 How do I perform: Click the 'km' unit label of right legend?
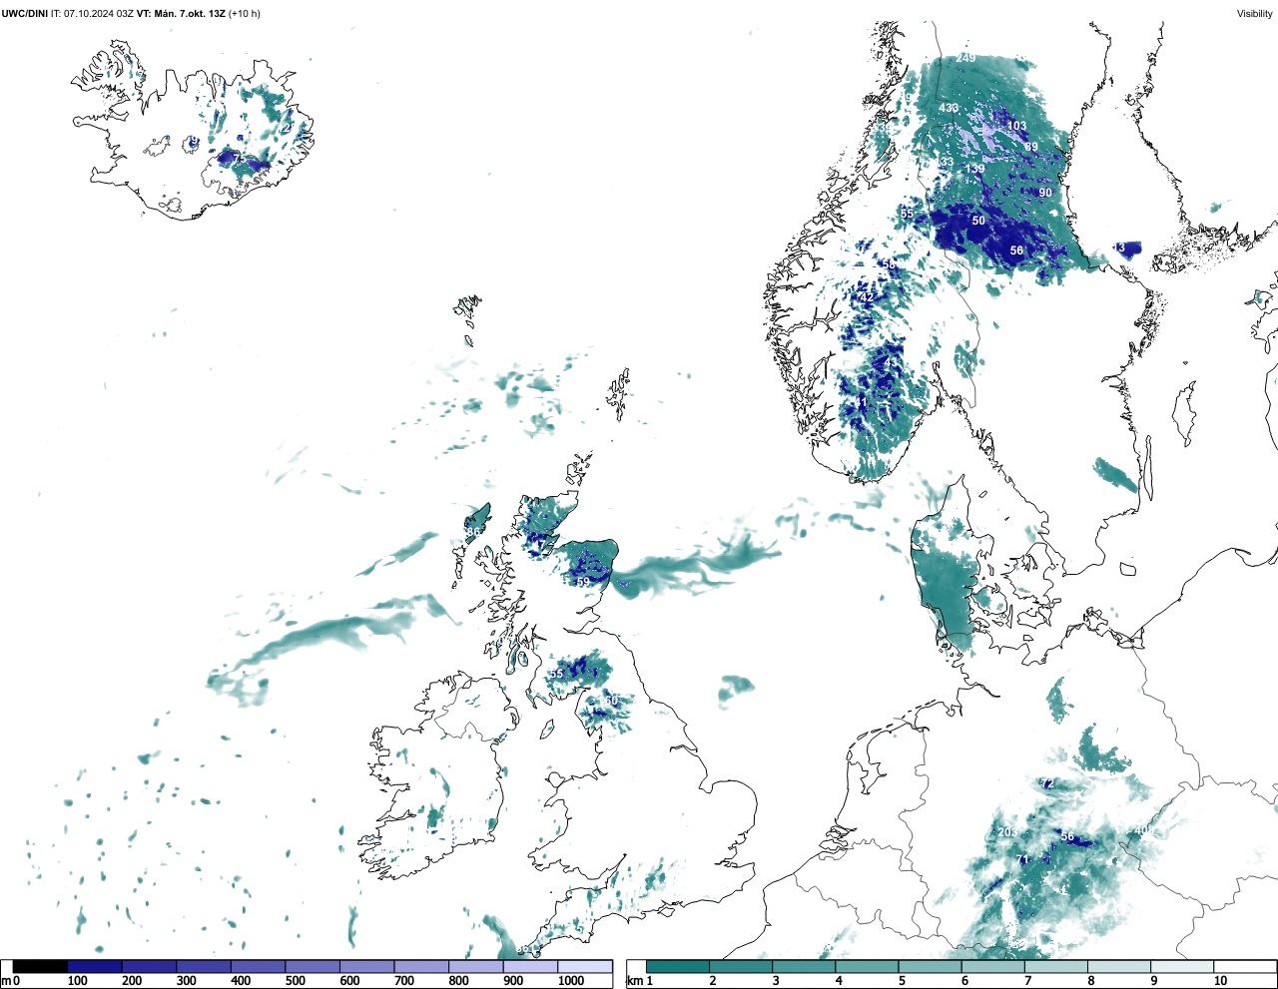633,981
